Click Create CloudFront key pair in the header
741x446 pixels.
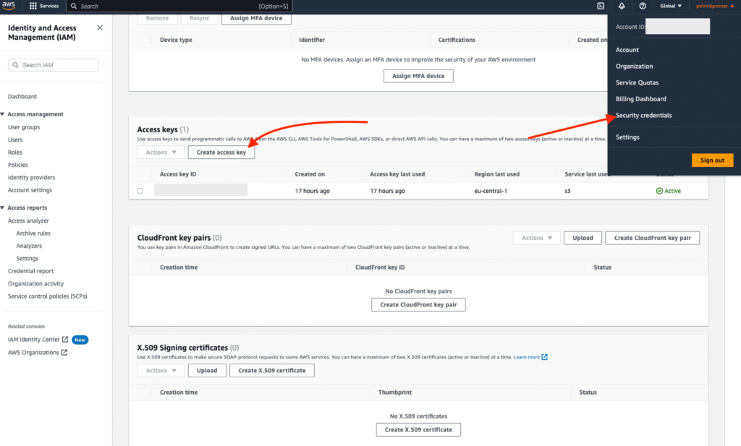point(652,238)
